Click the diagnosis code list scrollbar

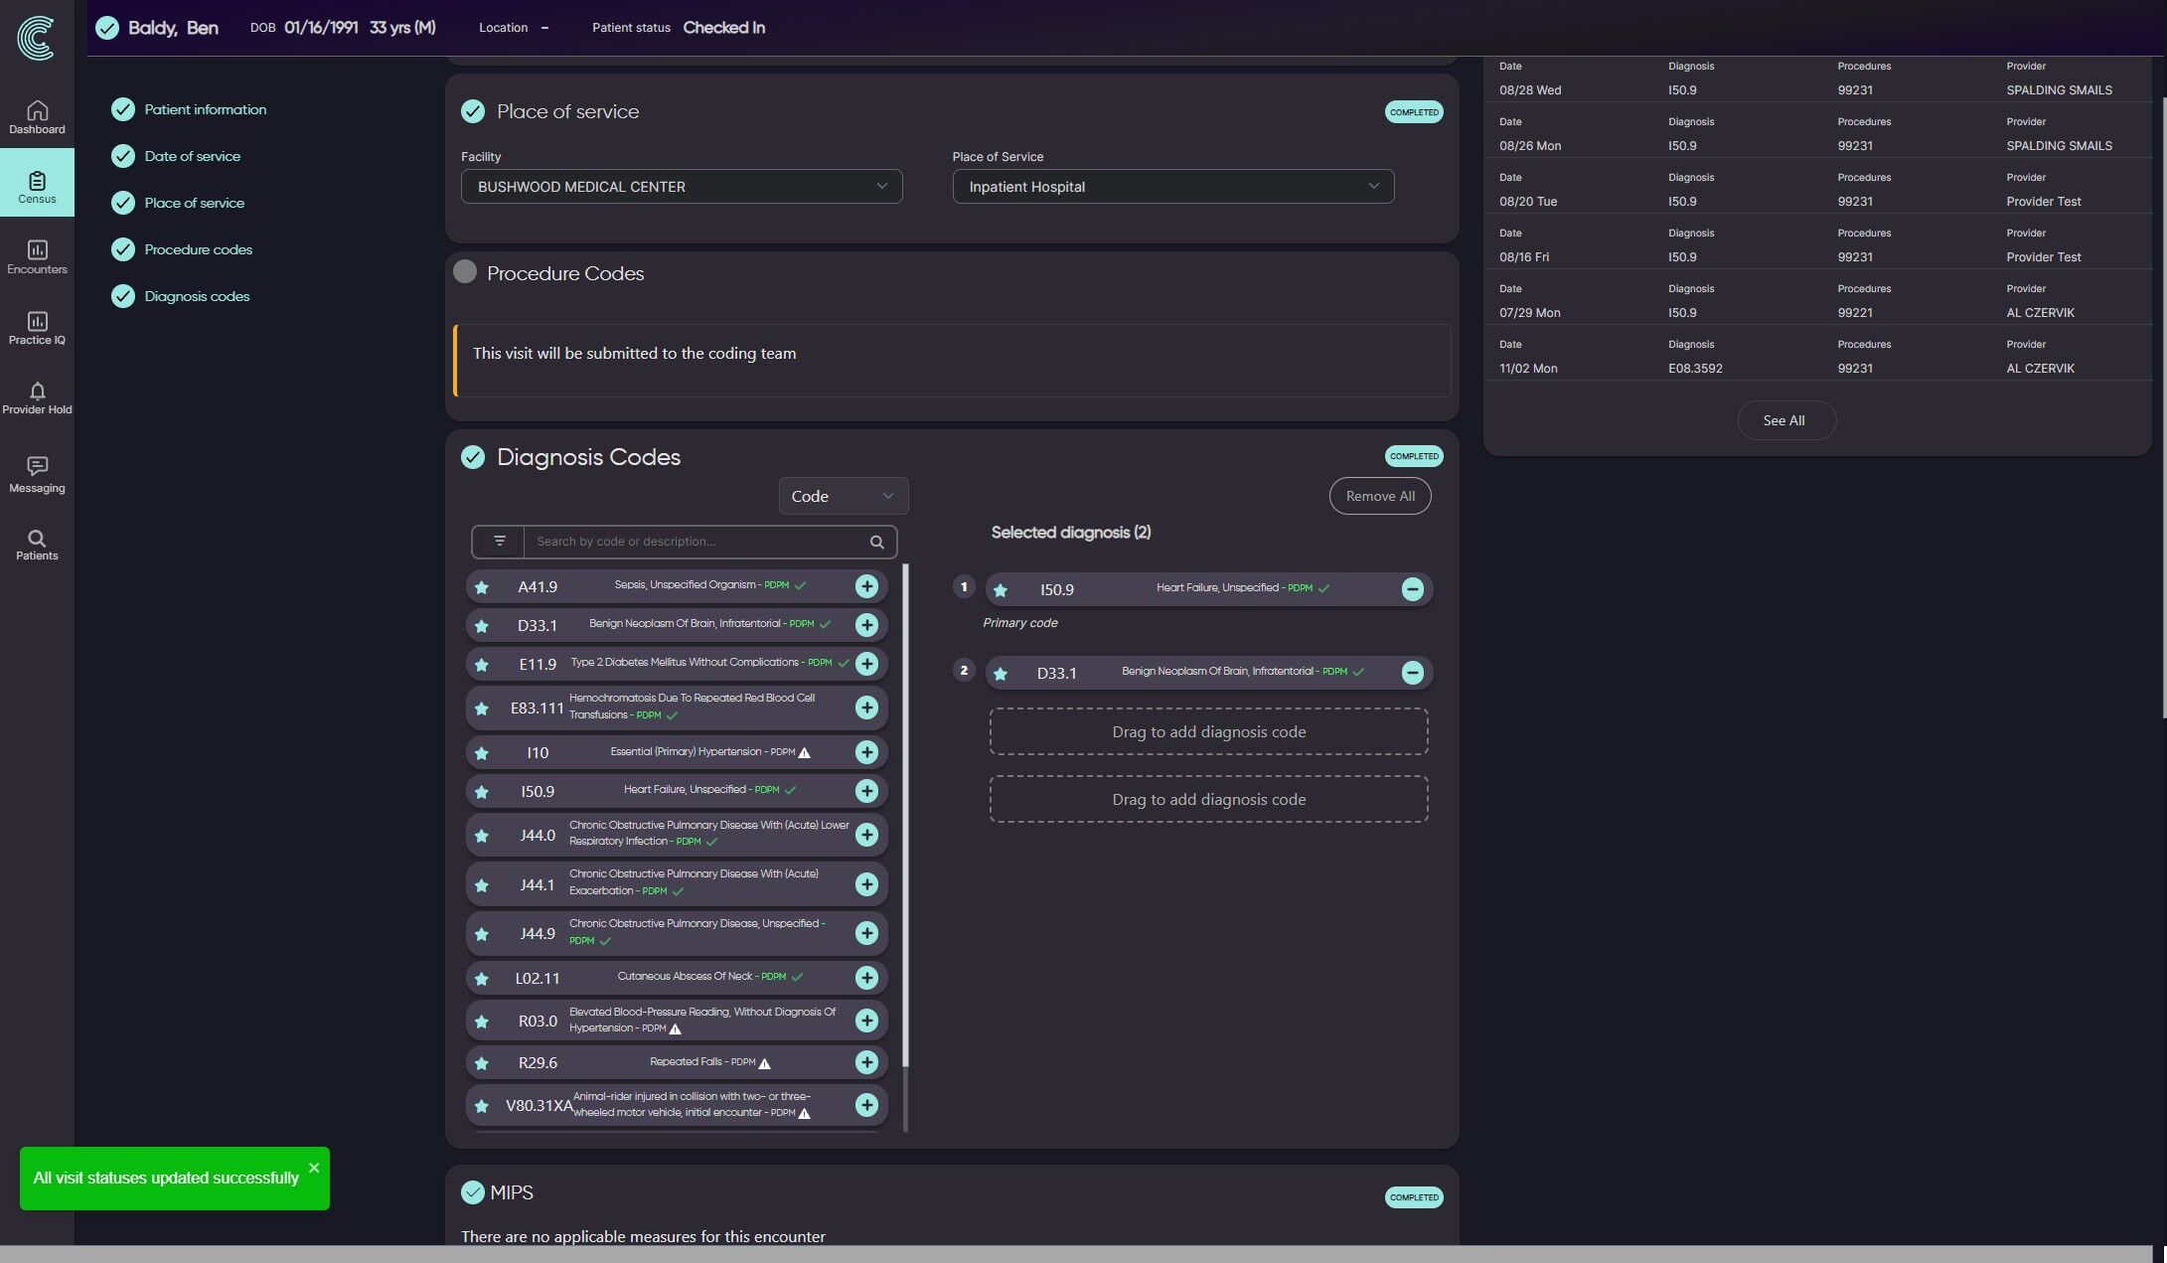tap(905, 815)
